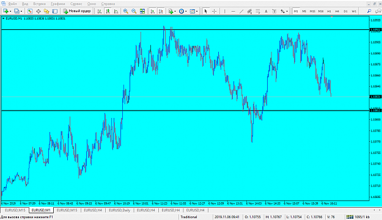Image resolution: width=382 pixels, height=220 pixels.
Task: Switch to the EURUSD,M1 chart tab
Action: point(41,210)
